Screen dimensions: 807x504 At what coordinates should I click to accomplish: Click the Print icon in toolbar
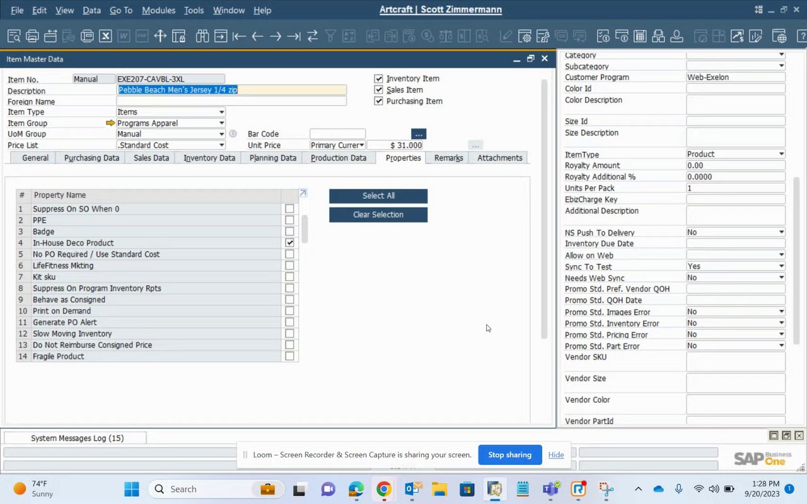32,36
